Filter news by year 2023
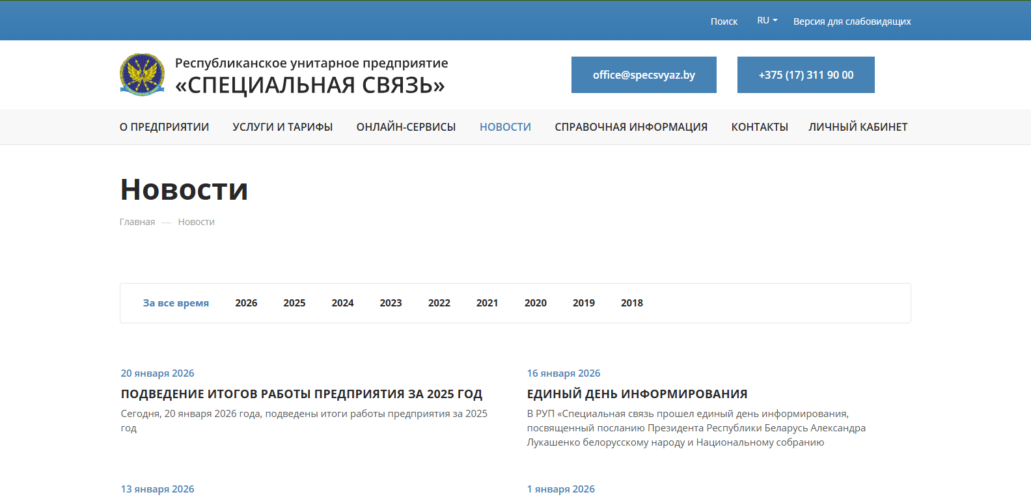The image size is (1031, 499). [x=391, y=303]
